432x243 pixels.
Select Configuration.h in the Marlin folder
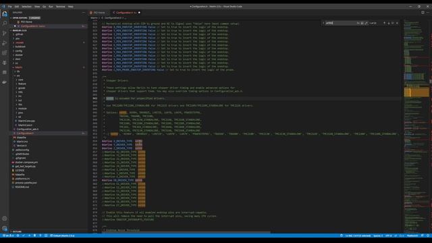tap(25, 133)
